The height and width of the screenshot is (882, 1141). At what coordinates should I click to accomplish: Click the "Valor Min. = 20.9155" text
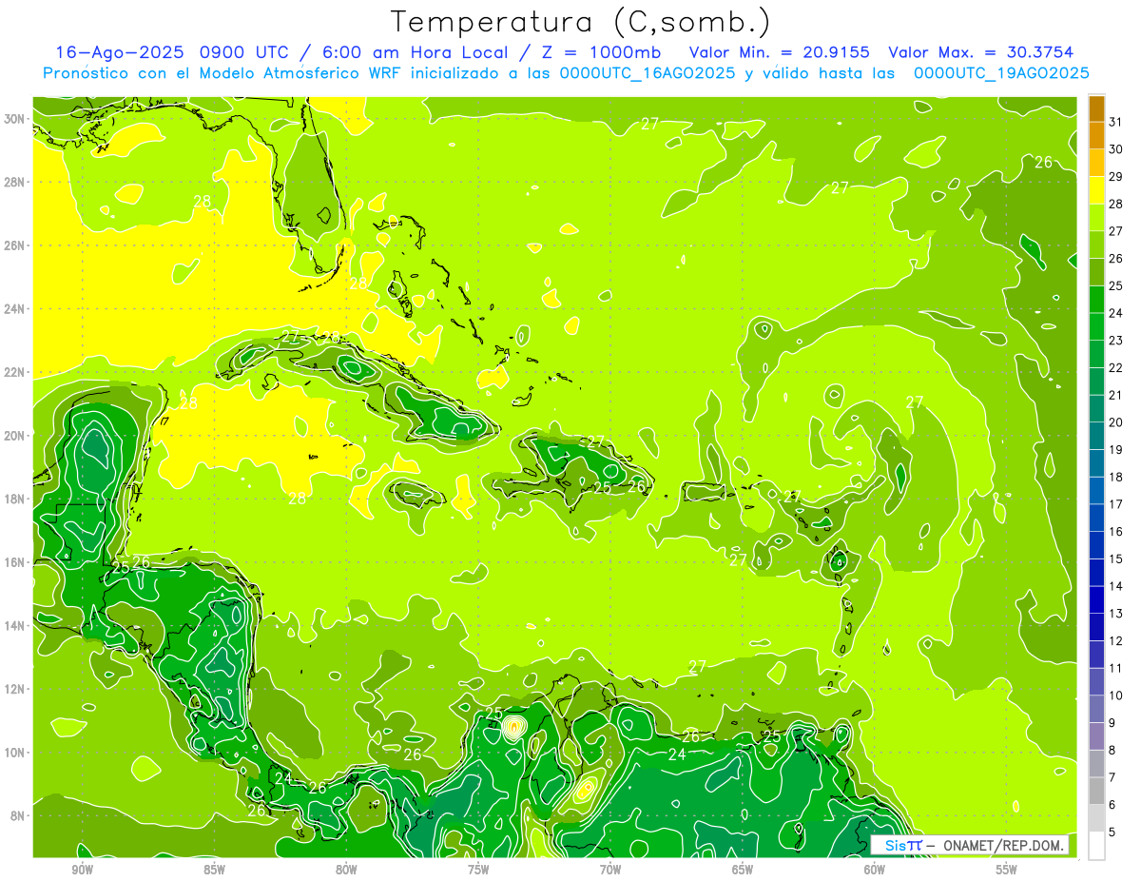(780, 52)
